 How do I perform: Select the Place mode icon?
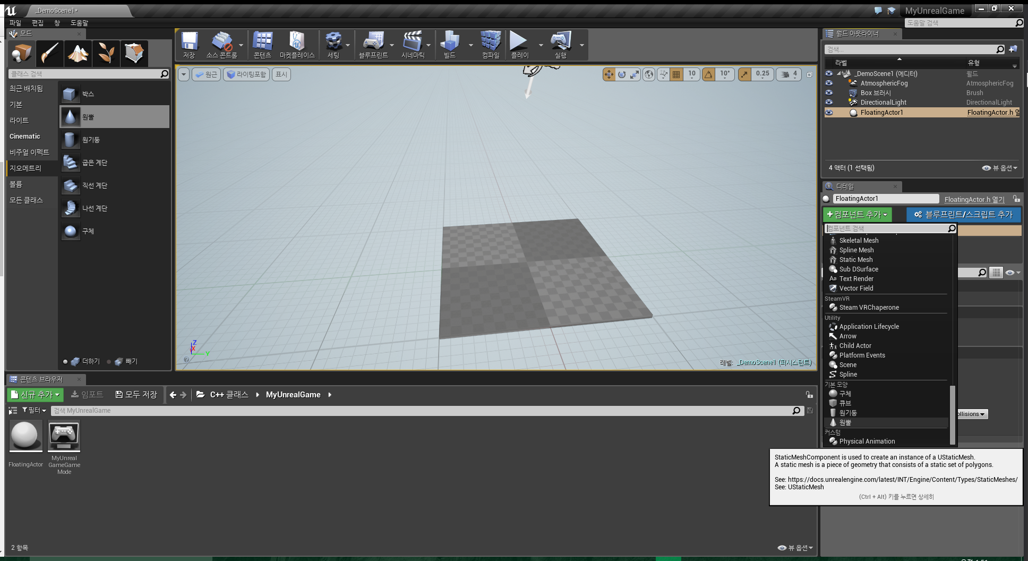(x=22, y=53)
